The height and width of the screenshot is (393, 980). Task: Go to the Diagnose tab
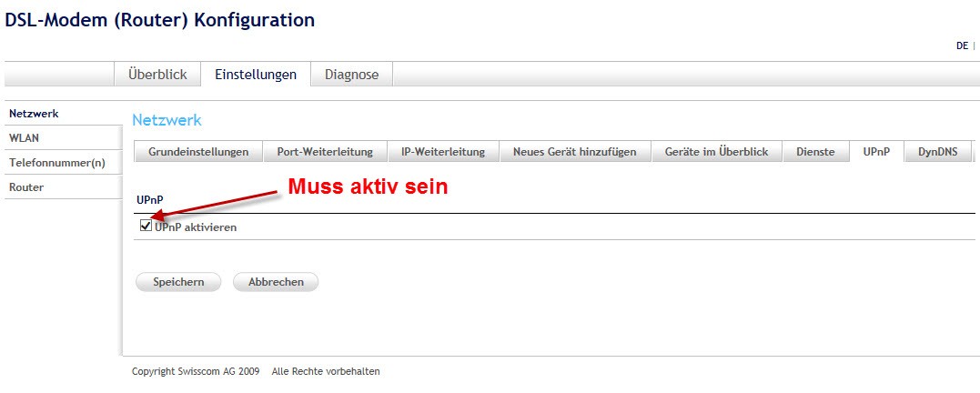pos(351,75)
